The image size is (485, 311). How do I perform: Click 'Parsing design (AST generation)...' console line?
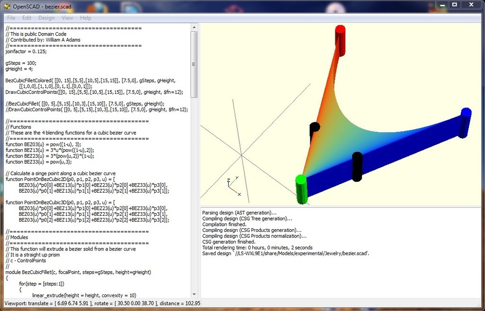click(x=239, y=213)
